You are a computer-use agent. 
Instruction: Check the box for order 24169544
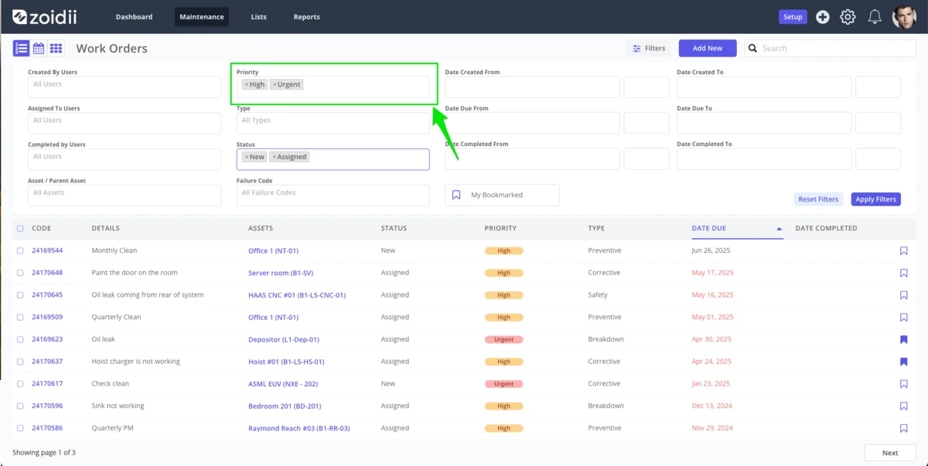click(x=20, y=250)
